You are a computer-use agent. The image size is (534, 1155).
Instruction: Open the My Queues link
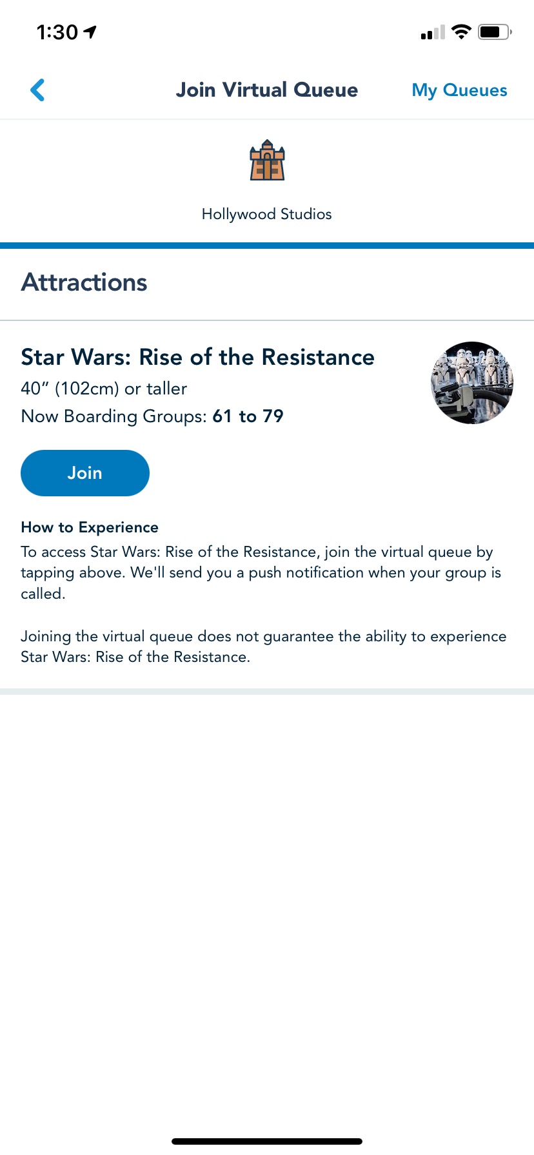(459, 90)
